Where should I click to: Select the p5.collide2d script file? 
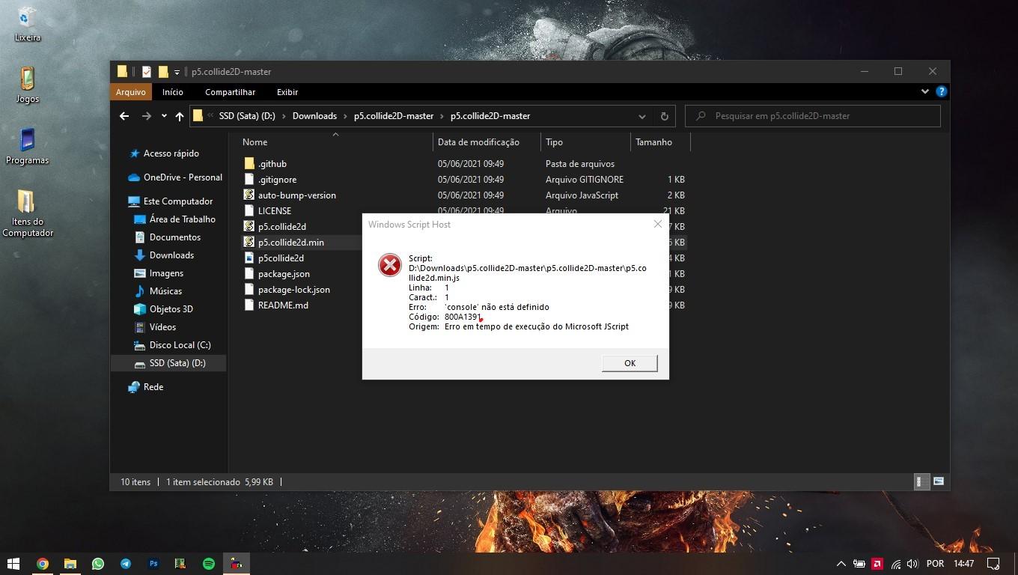[x=281, y=227]
